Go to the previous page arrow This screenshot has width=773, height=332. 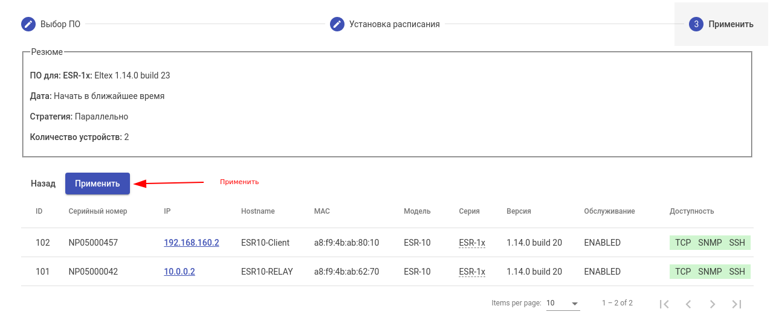pos(688,304)
